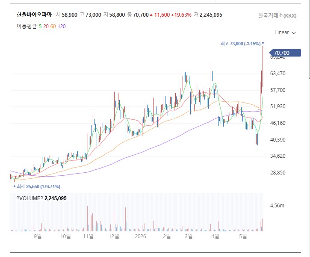Click the 60-day moving average label

53,26
